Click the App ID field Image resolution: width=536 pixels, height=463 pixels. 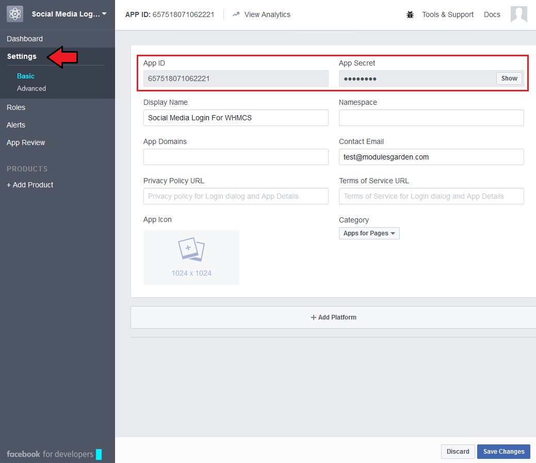point(236,78)
